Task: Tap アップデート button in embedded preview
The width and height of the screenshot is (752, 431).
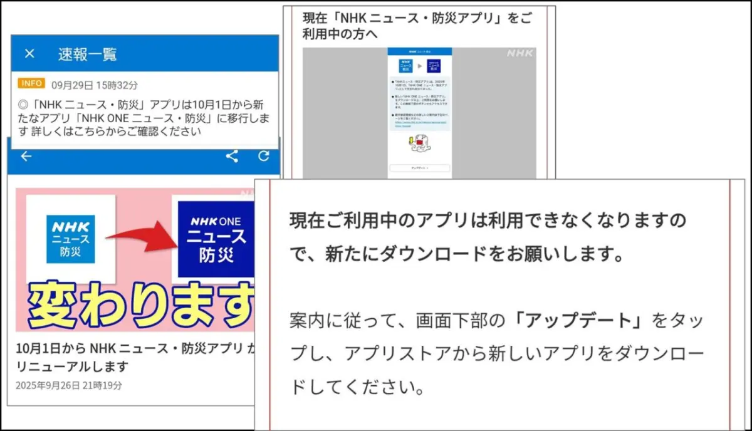Action: click(x=420, y=168)
